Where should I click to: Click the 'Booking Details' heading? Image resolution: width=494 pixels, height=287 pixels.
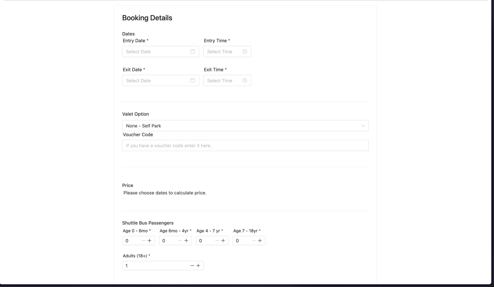(147, 18)
